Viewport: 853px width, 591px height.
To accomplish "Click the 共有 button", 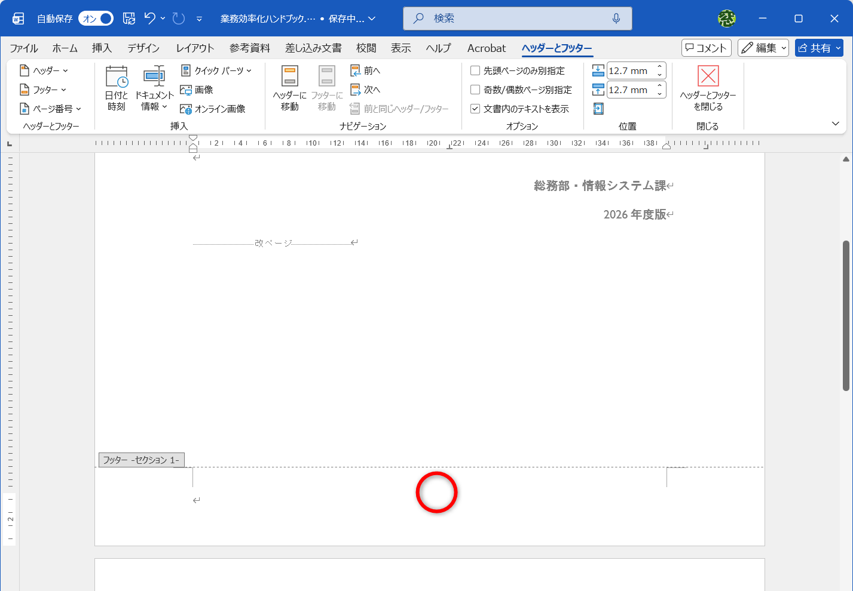I will [819, 48].
